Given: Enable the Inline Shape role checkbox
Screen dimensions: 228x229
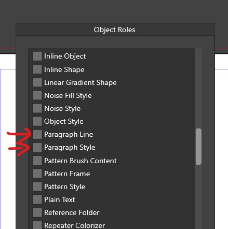Looking at the screenshot, I should coord(37,69).
